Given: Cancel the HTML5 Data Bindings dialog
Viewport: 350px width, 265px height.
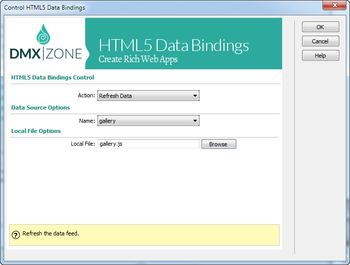Looking at the screenshot, I should coord(320,41).
